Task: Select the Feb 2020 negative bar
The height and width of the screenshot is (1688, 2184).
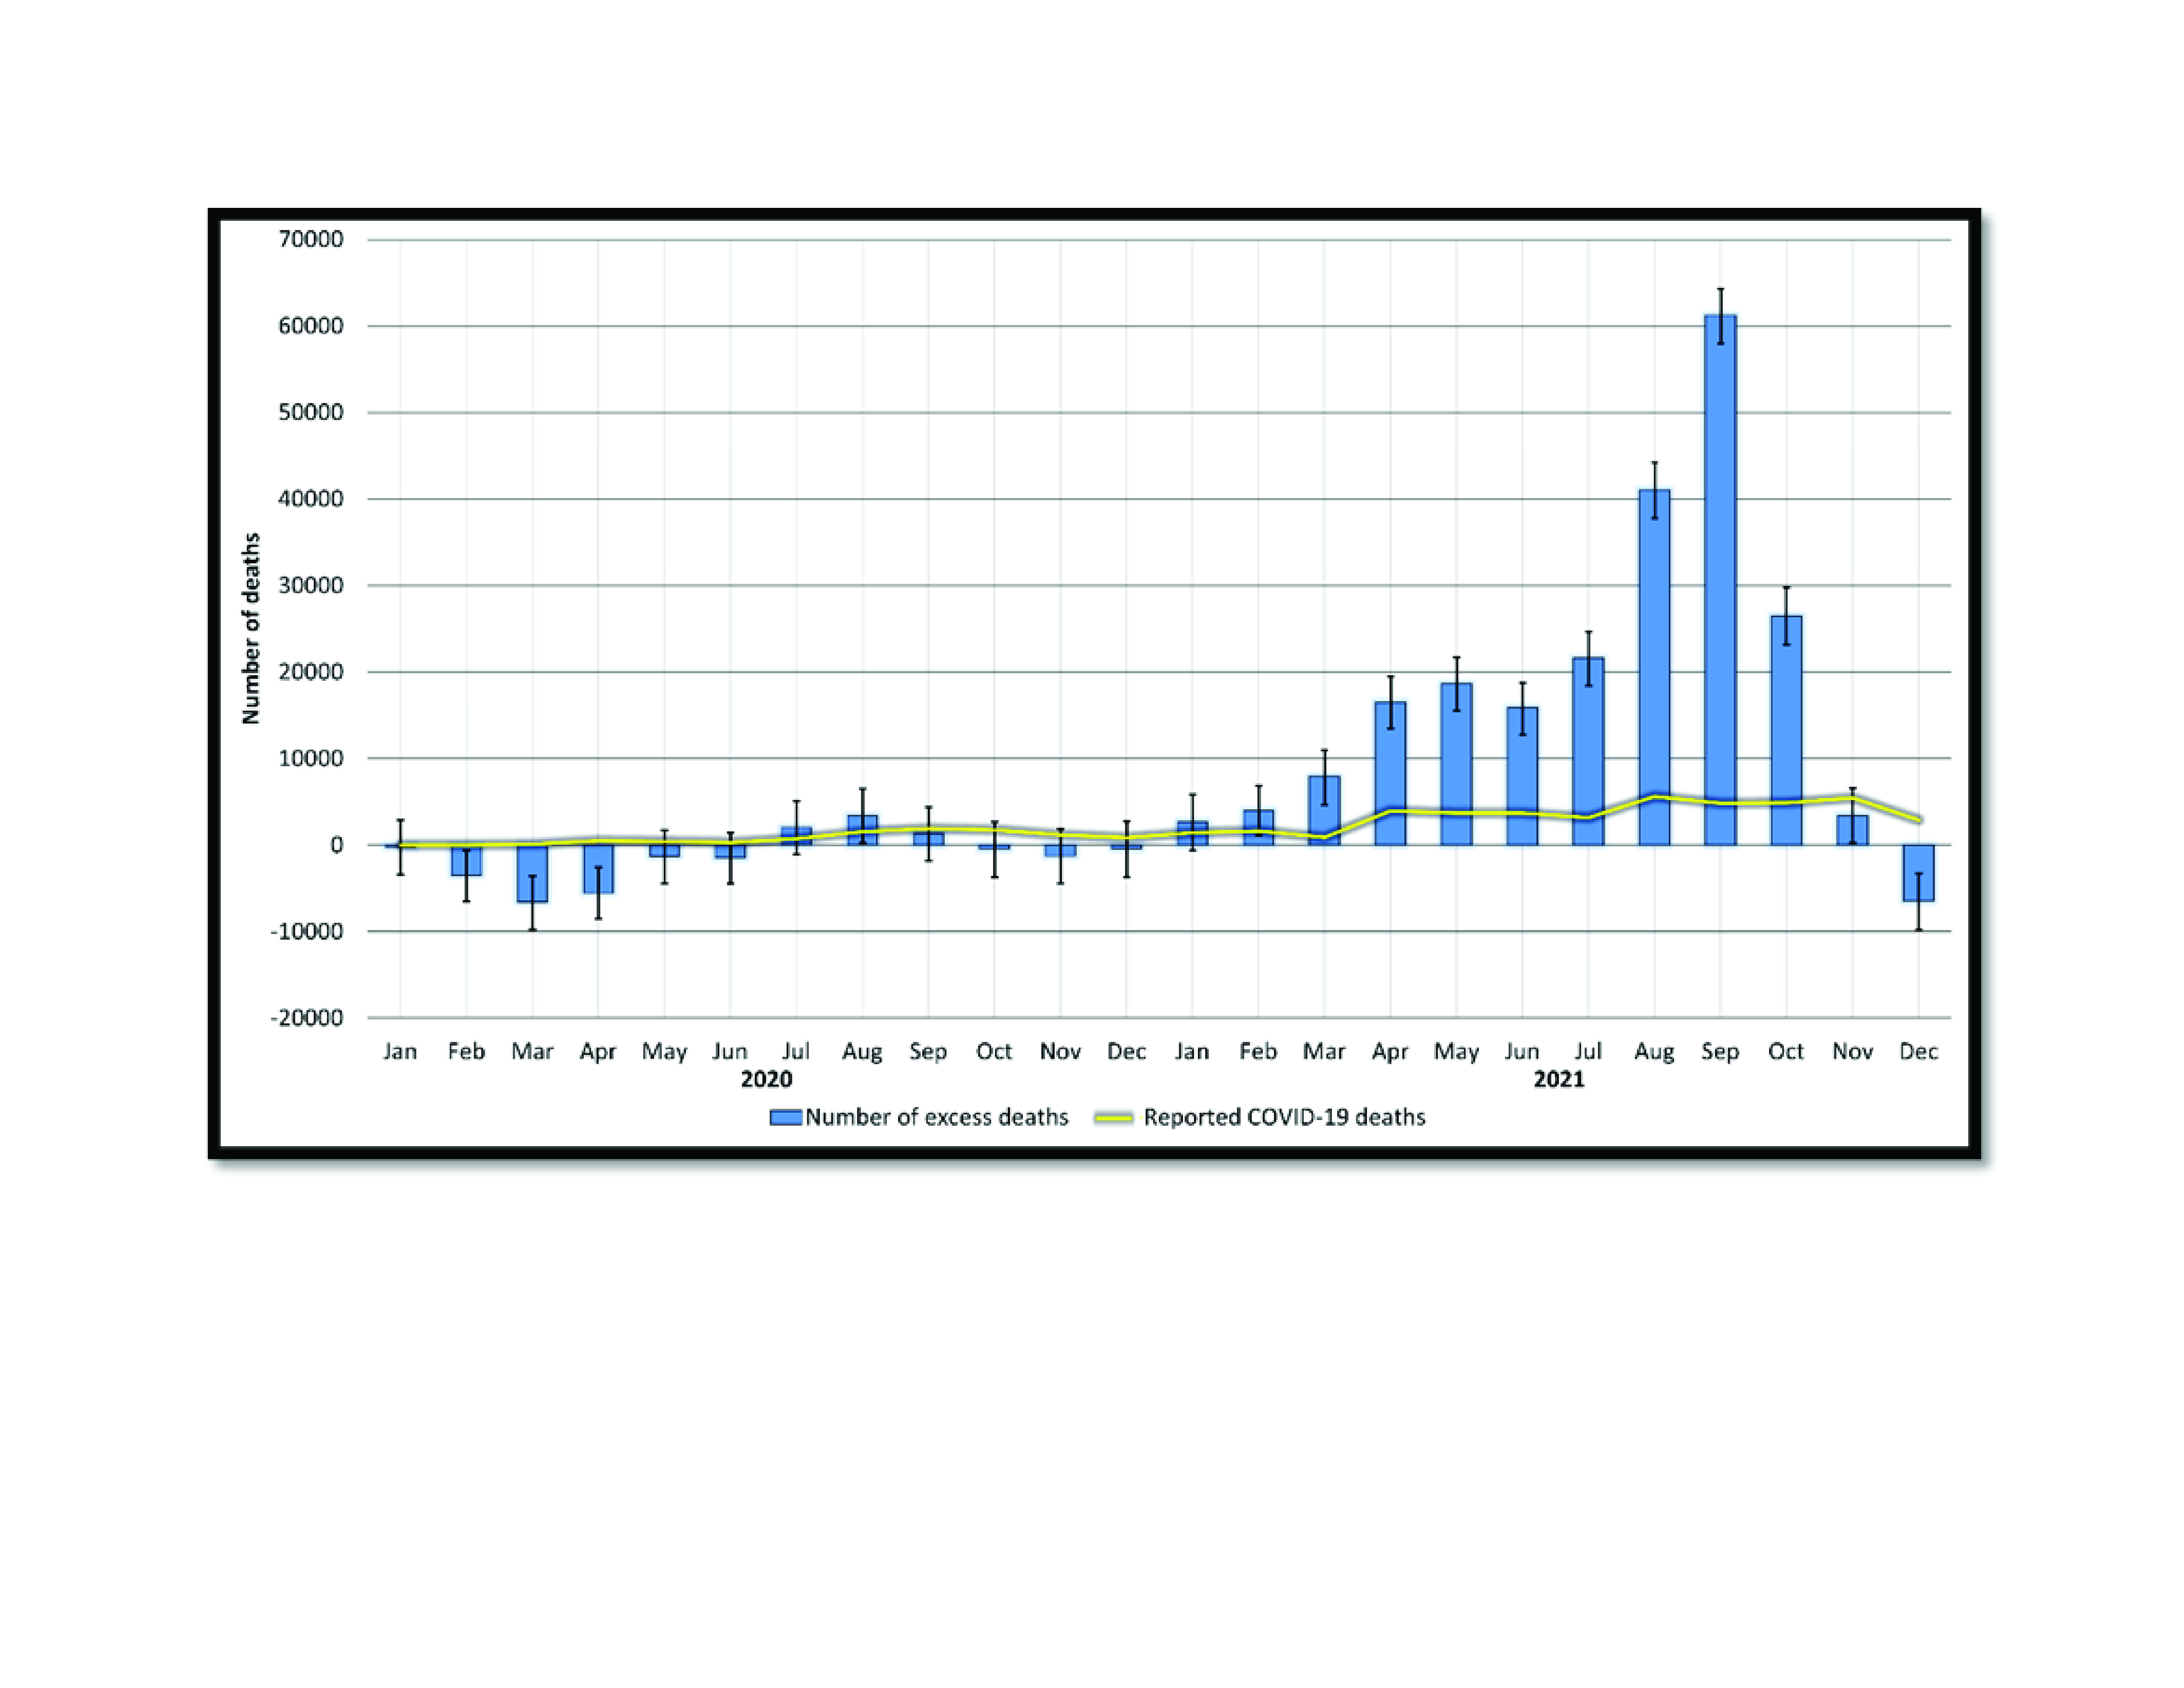Action: [x=466, y=860]
